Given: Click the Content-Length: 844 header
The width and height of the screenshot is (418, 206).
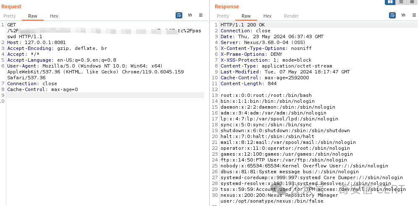Looking at the screenshot, I should click(248, 83).
